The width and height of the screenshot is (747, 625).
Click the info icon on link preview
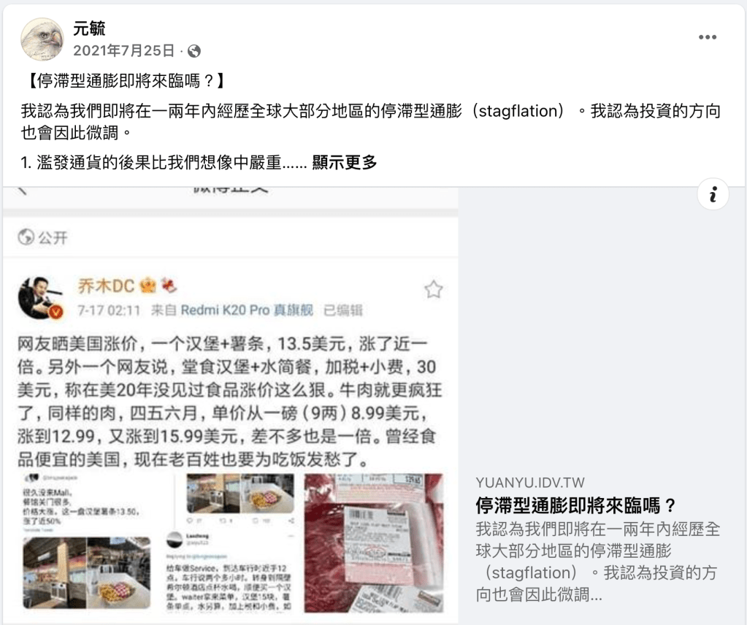713,194
